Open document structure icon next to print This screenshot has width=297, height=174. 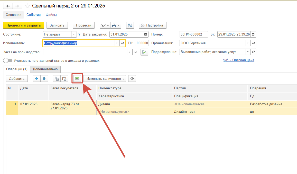(x=130, y=25)
